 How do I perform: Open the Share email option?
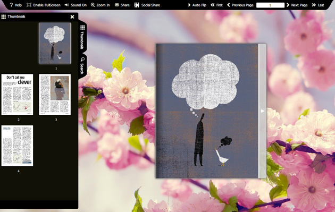122,5
